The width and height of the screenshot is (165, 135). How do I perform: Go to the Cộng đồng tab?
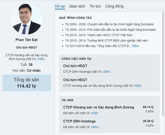click(114, 6)
